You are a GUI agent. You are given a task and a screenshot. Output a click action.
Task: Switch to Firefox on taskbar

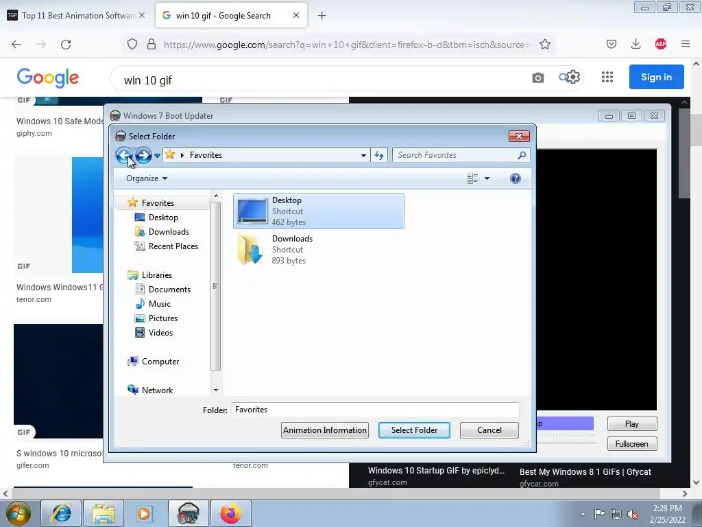(x=231, y=513)
